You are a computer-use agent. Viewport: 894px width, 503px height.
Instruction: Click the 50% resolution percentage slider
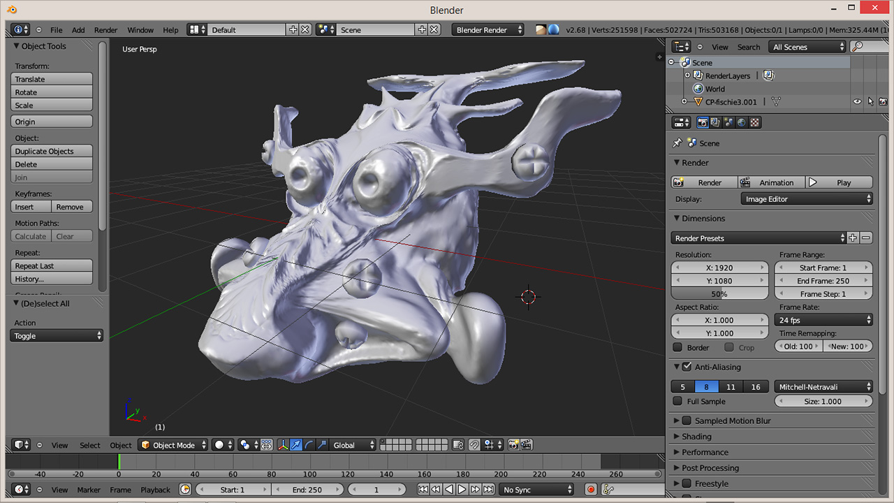click(x=719, y=294)
